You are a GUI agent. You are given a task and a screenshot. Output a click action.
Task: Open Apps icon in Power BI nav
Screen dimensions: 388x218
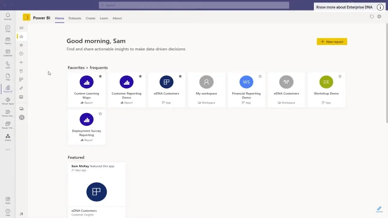[x=21, y=79]
